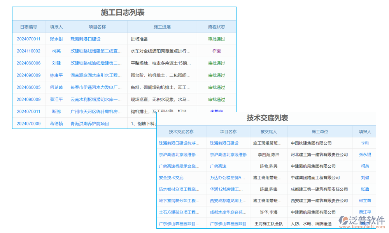The image size is (389, 233).
Task: Click the 审批通过 status of first log
Action: (x=216, y=39)
